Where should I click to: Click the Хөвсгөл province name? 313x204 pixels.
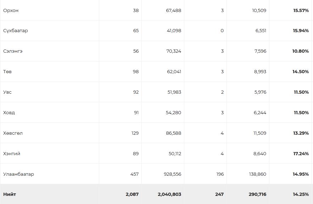click(x=13, y=133)
